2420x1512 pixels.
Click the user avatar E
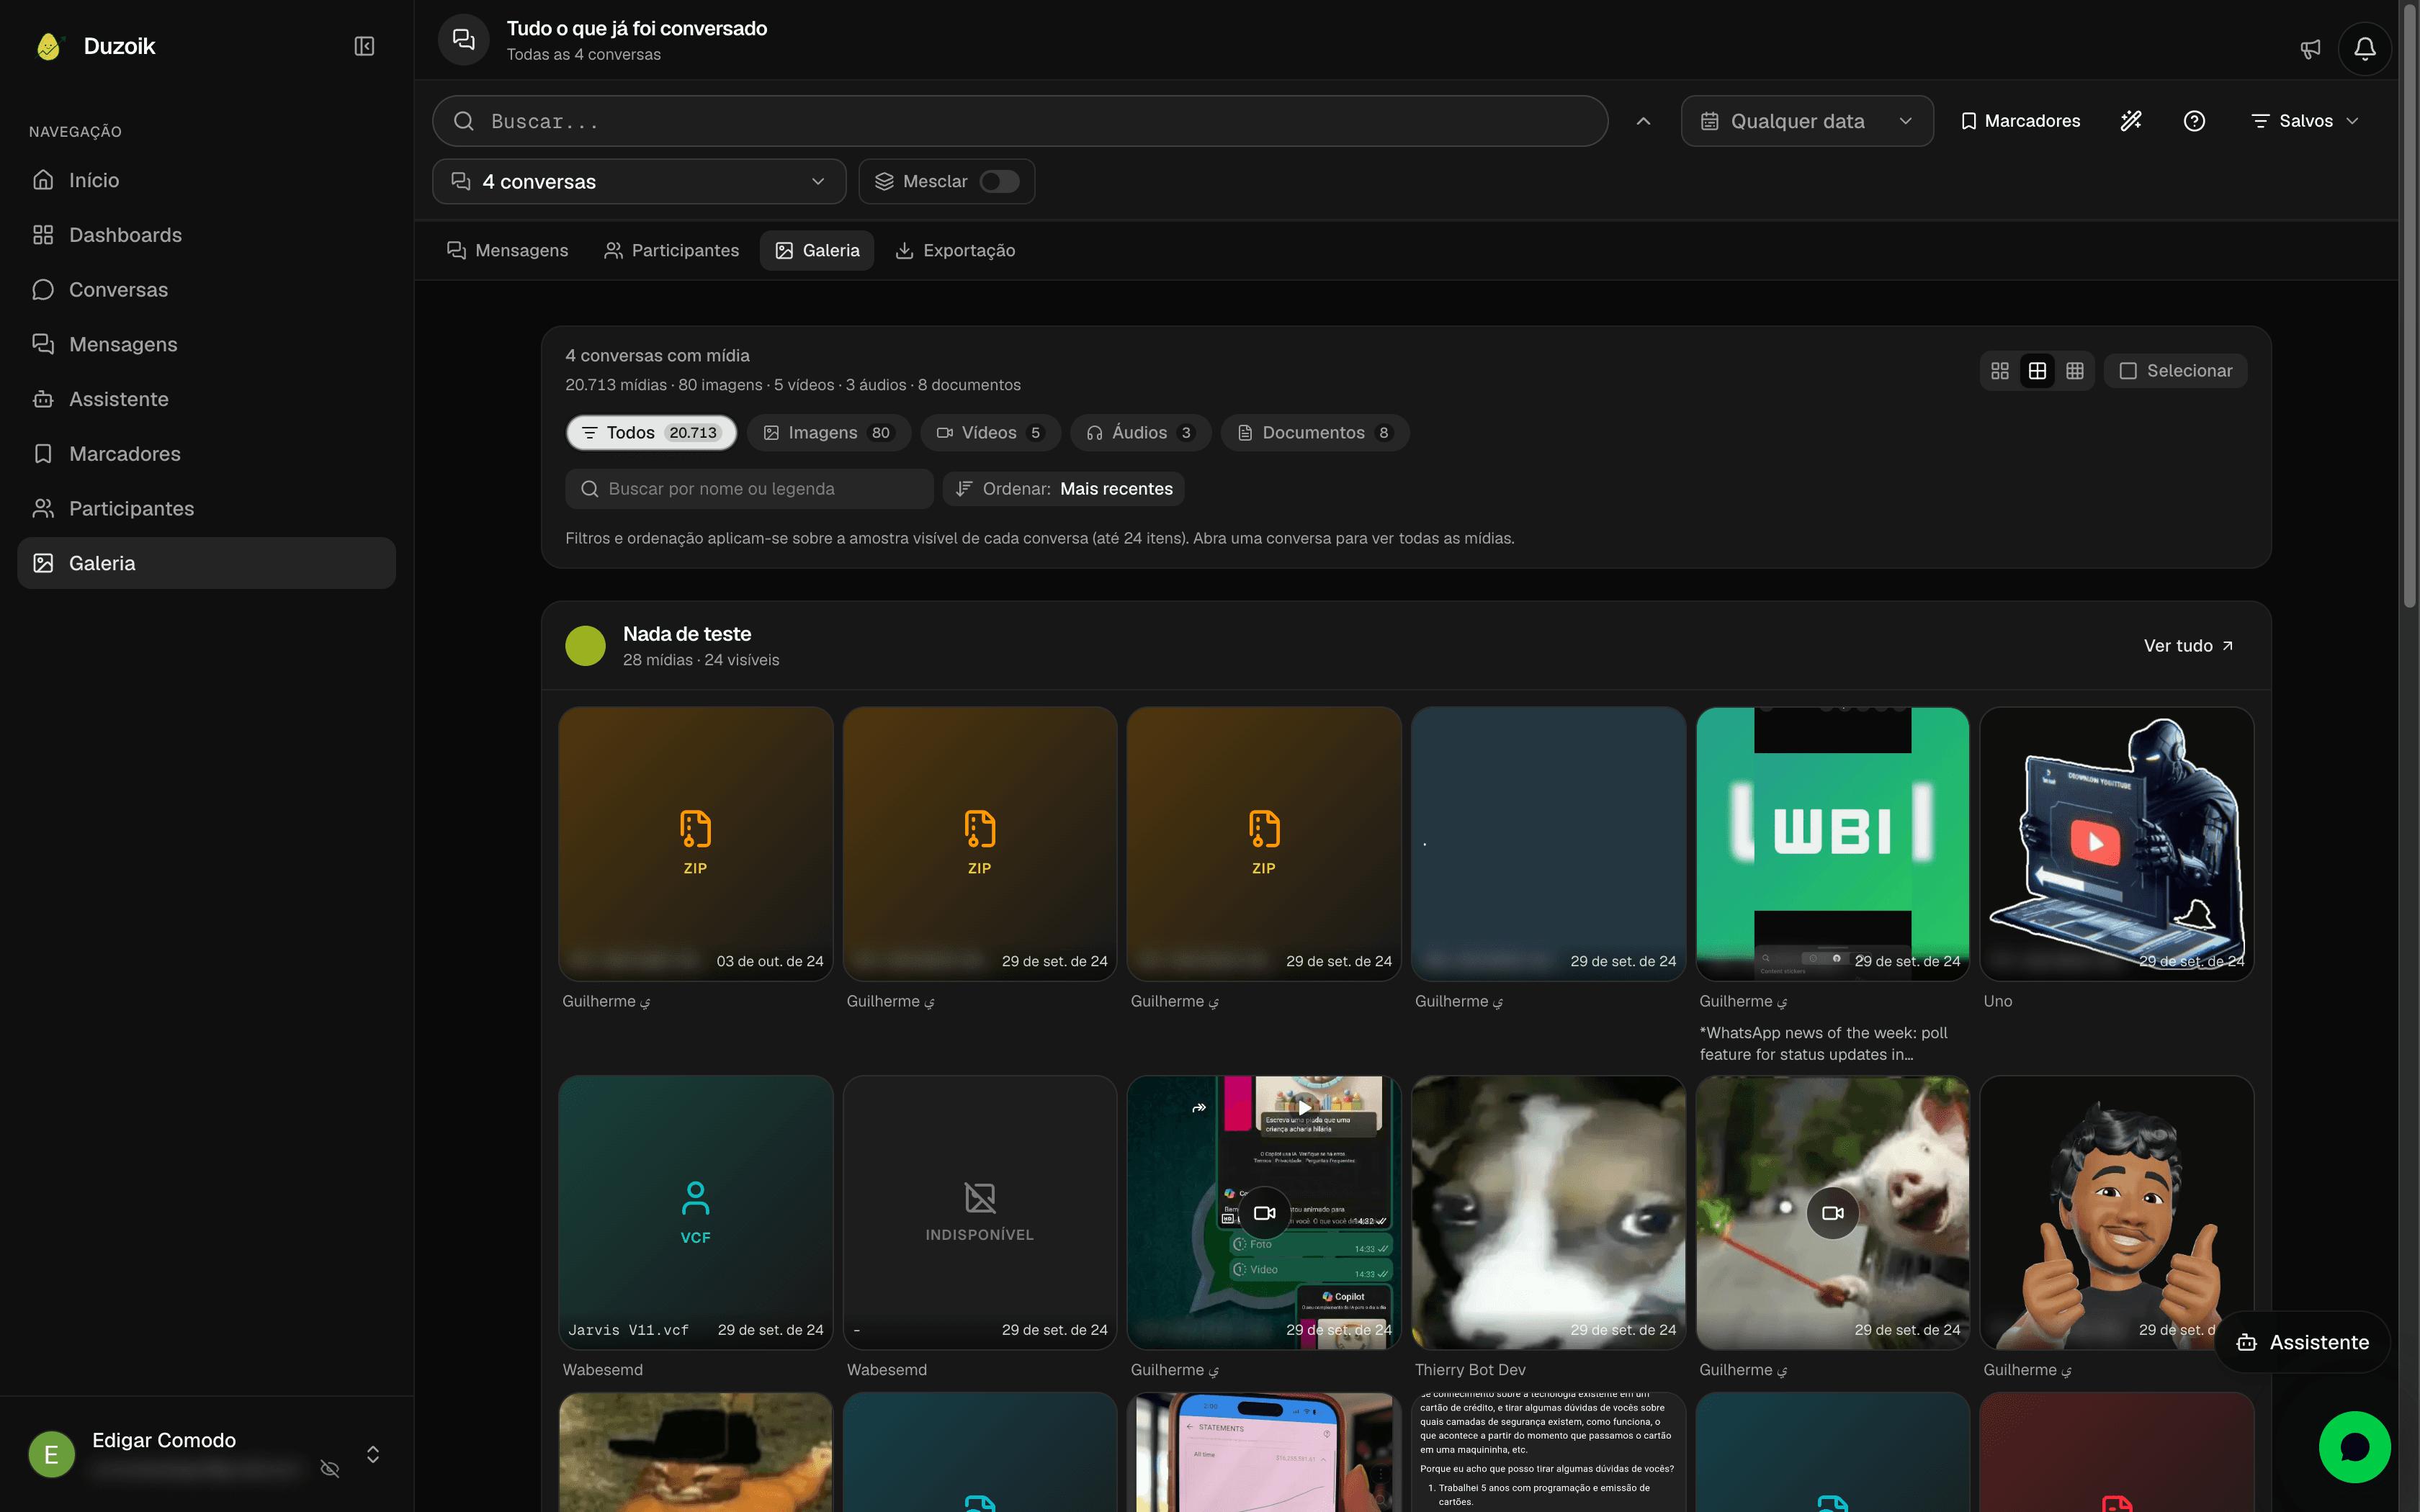coord(52,1454)
